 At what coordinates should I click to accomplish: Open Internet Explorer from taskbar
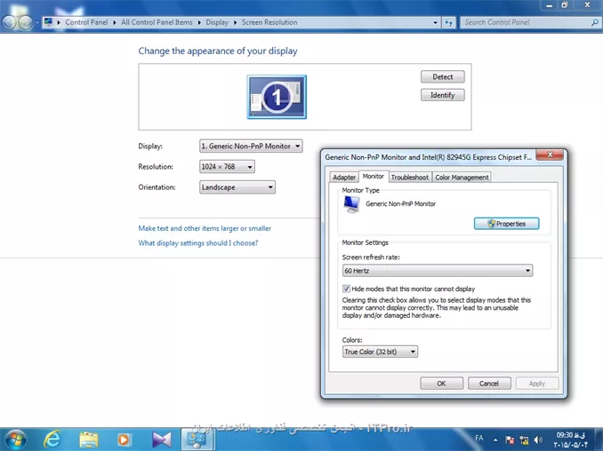point(52,439)
